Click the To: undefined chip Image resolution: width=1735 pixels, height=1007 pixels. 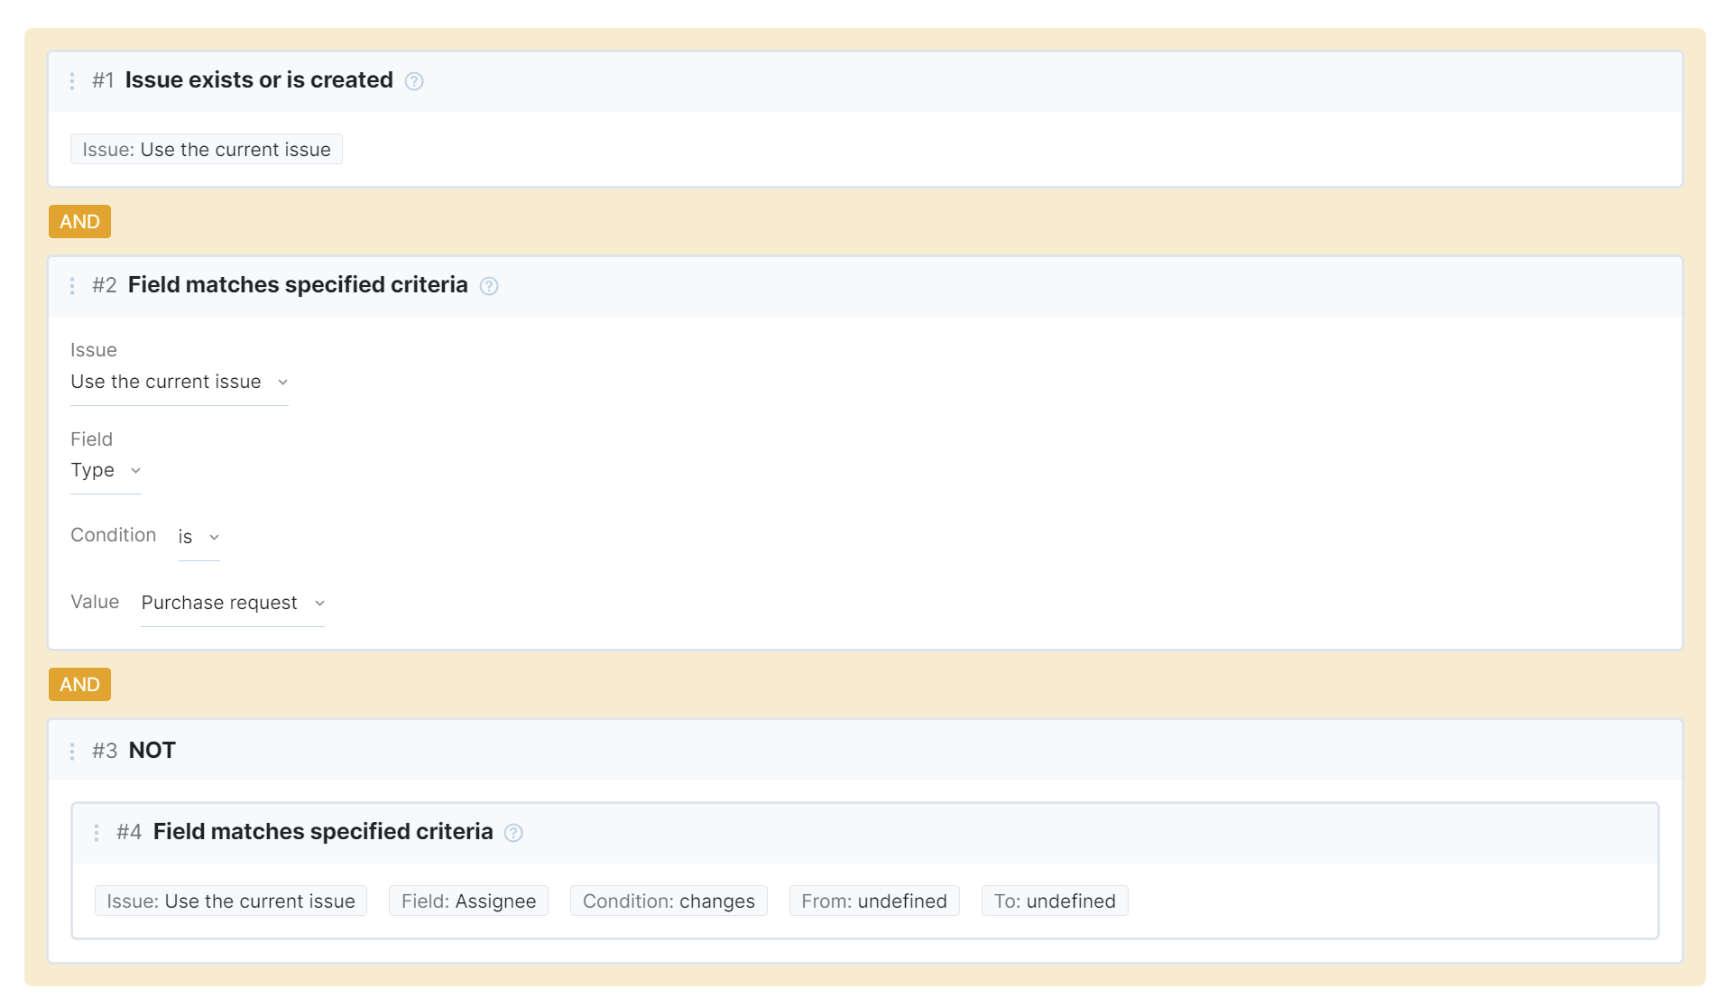tap(1054, 901)
